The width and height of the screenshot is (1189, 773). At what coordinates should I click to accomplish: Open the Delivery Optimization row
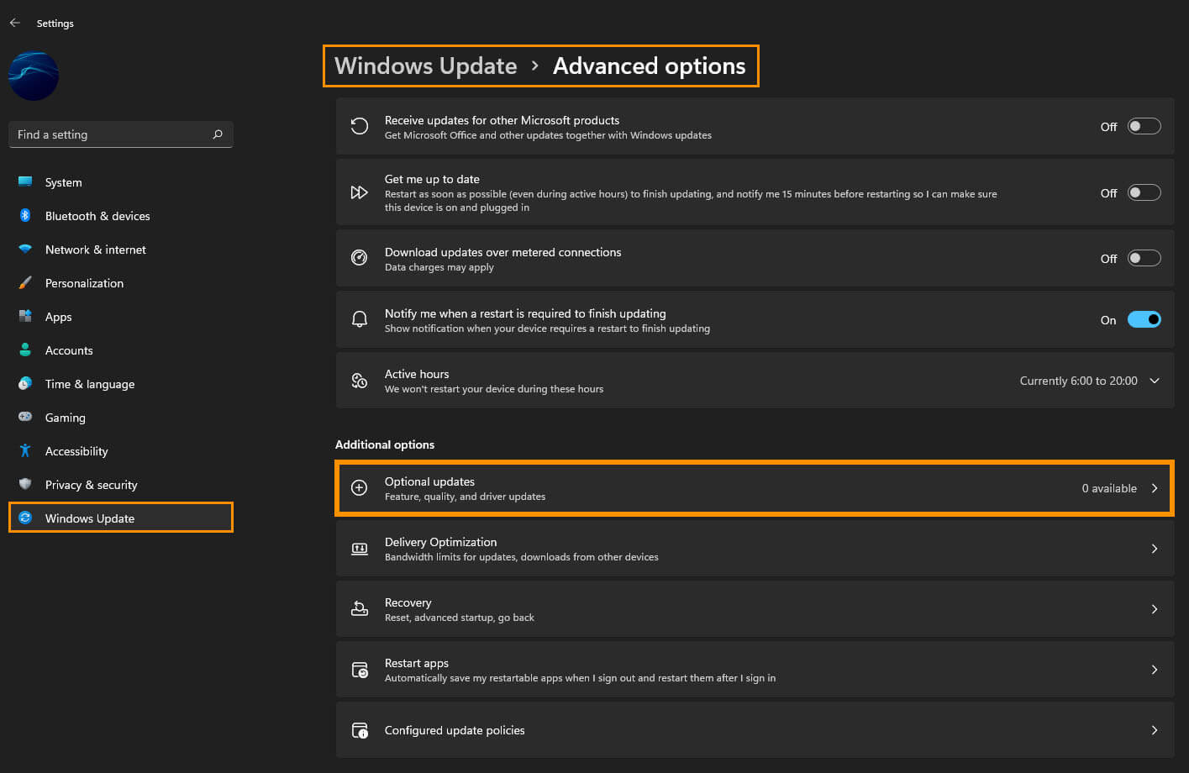tap(755, 549)
